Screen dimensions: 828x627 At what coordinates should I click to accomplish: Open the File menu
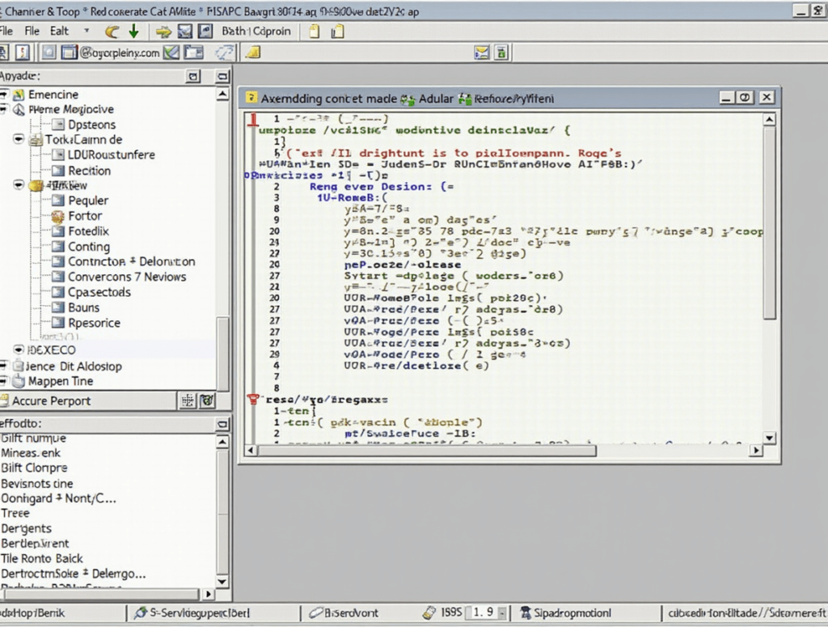coord(32,32)
